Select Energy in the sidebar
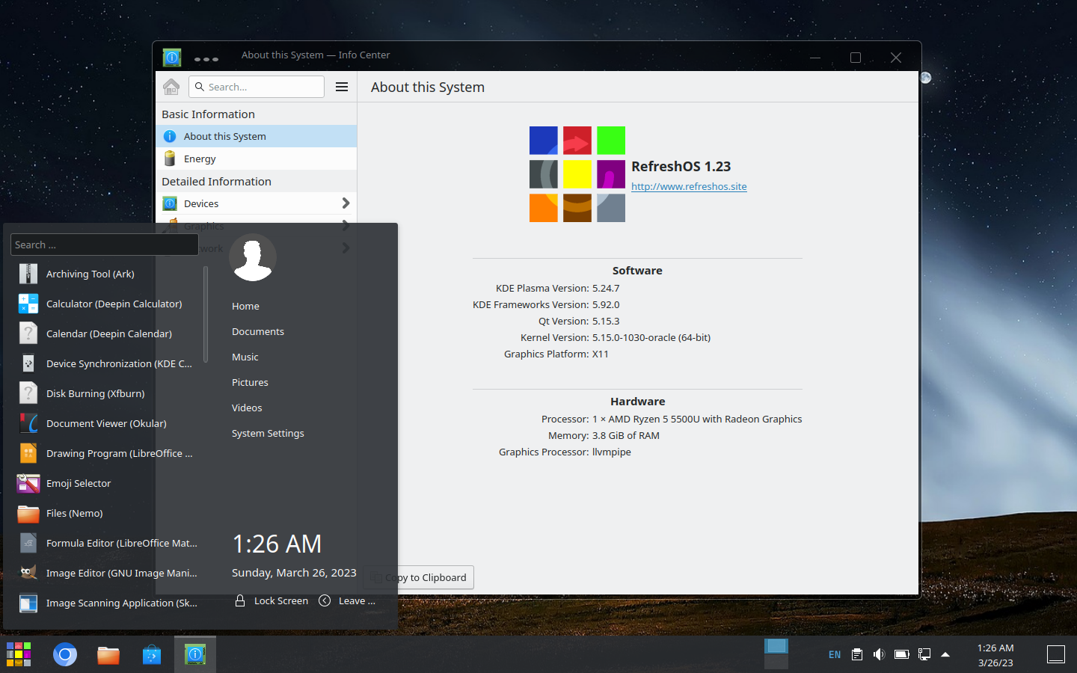 click(x=257, y=159)
